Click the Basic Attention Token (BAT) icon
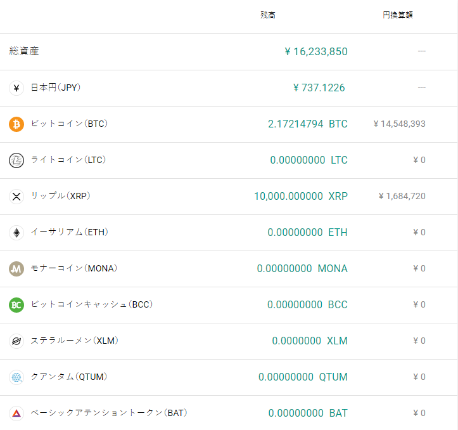The image size is (458, 430). click(16, 414)
